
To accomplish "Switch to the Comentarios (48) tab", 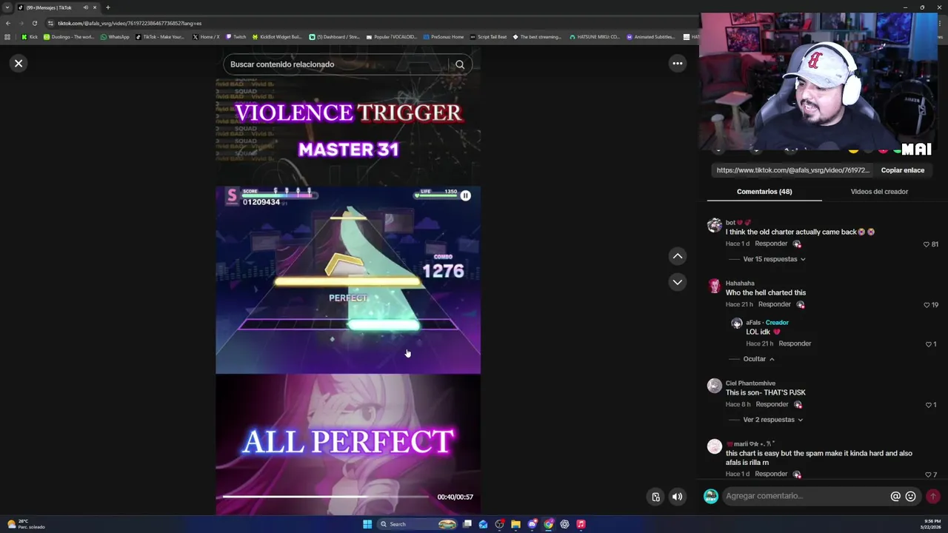I will click(764, 192).
